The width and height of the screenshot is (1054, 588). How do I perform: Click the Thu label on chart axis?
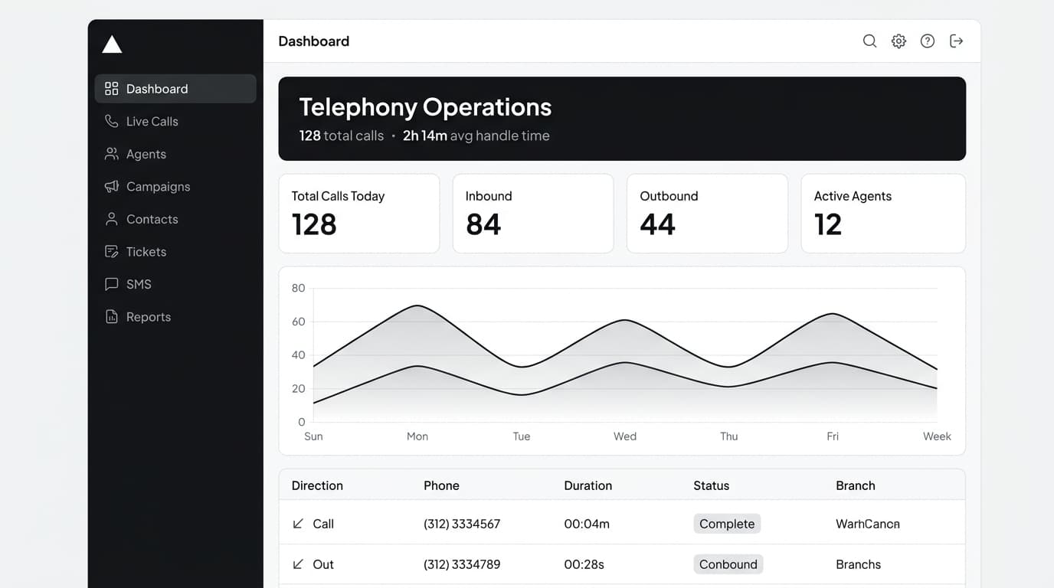[x=729, y=436]
